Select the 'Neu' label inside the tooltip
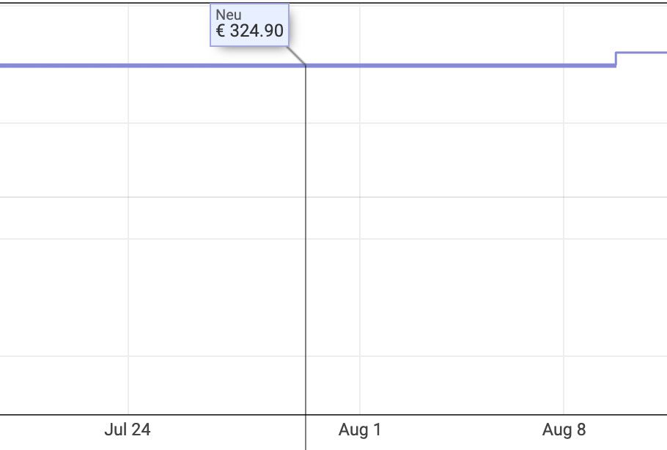 229,15
